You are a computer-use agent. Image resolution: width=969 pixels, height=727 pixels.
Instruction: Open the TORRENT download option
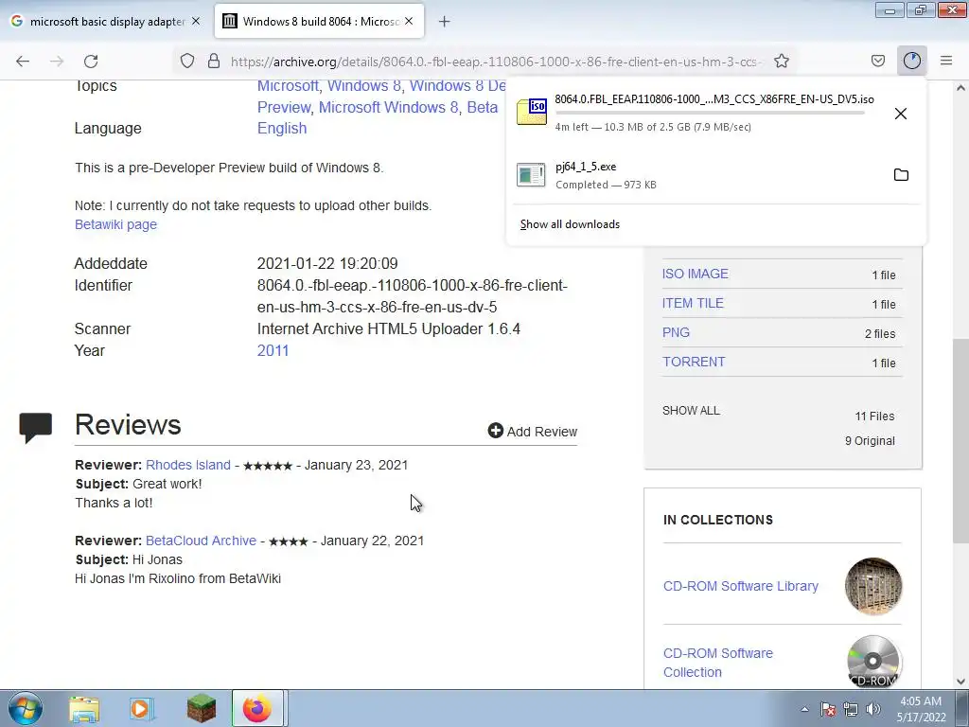[x=694, y=362]
